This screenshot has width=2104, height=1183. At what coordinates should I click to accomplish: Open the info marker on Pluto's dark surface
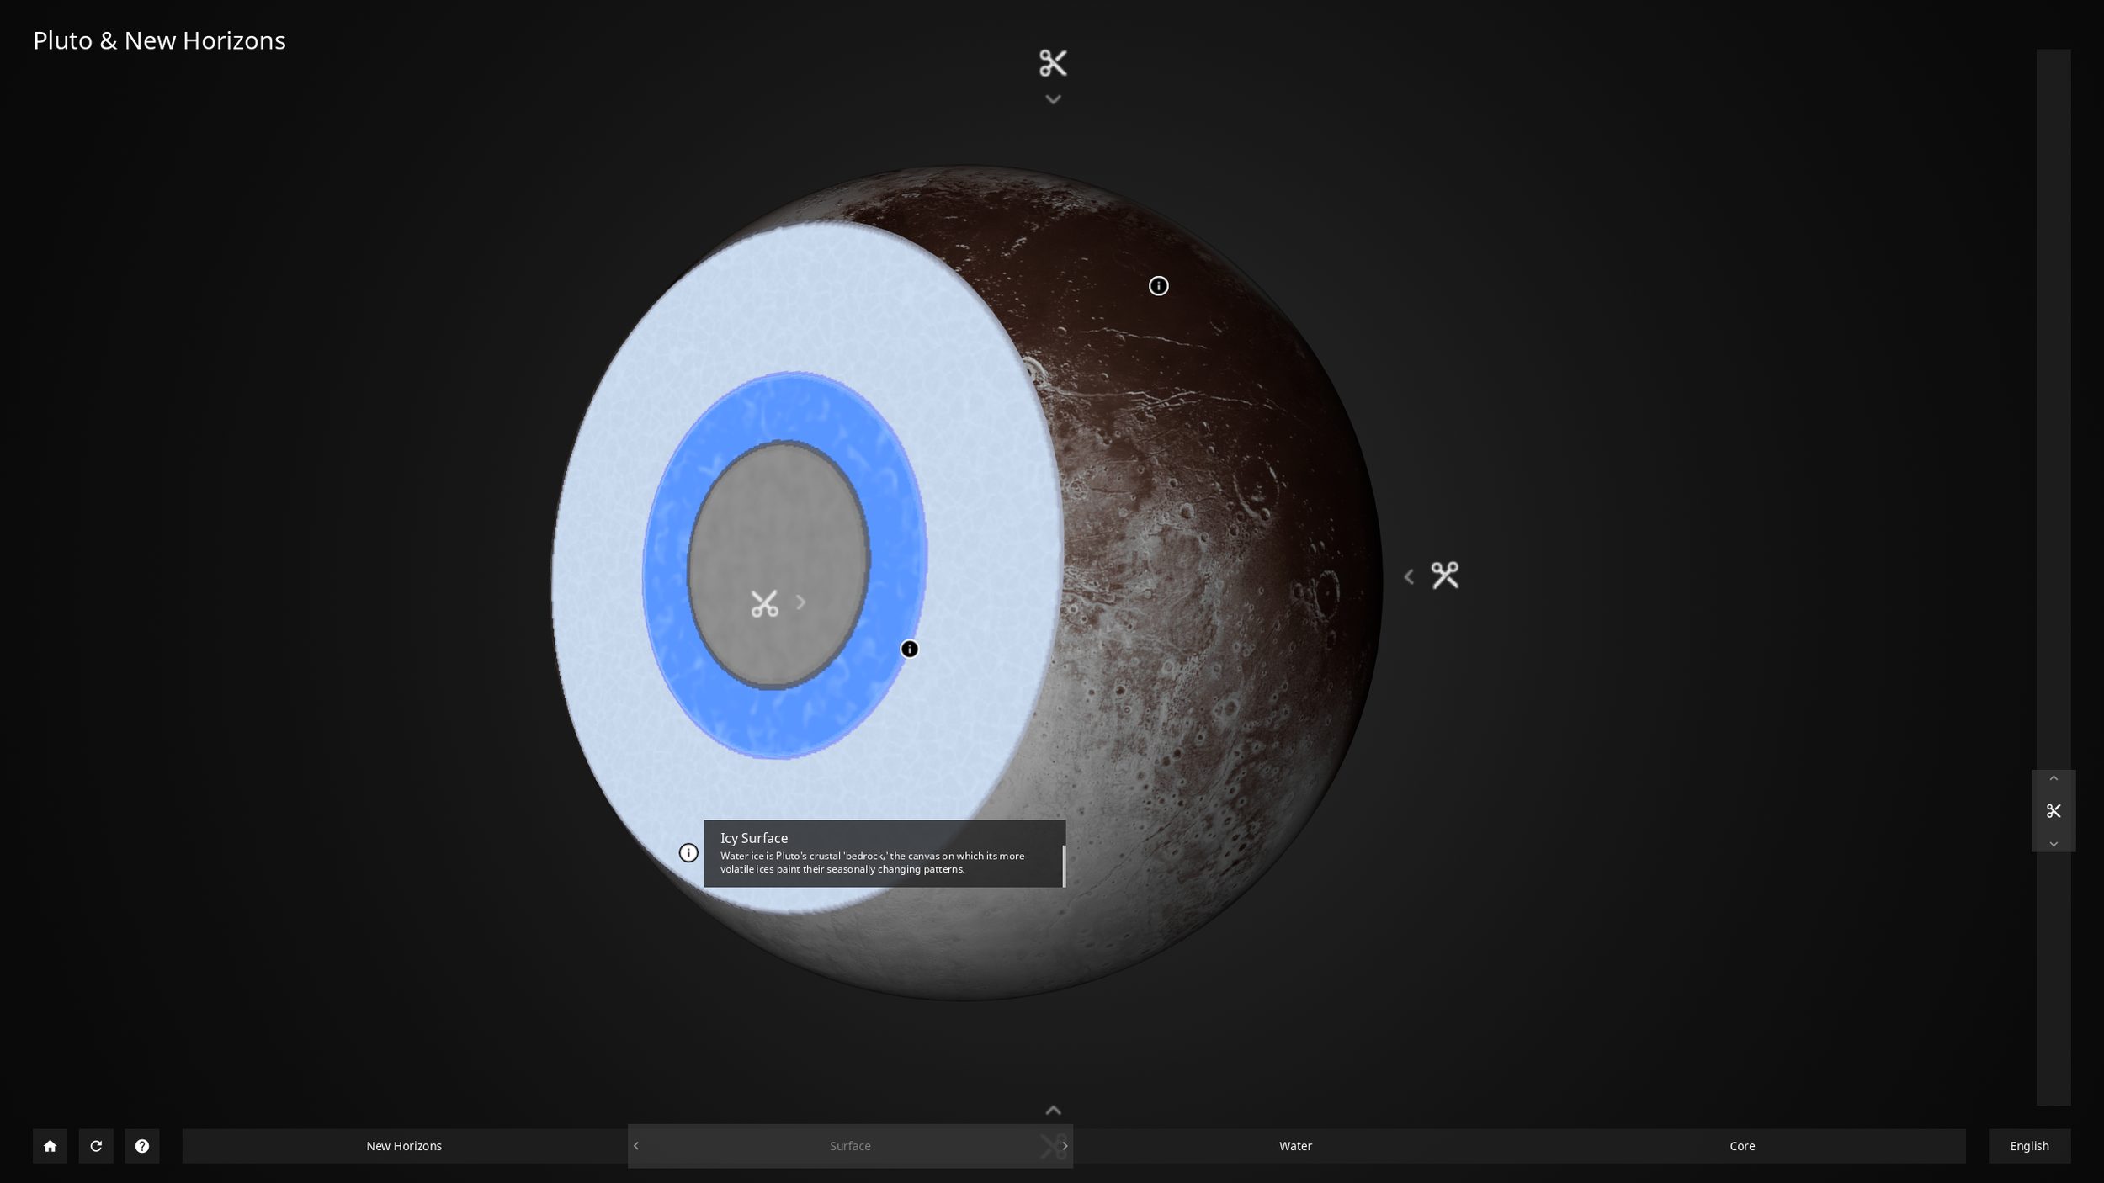pyautogui.click(x=1159, y=286)
